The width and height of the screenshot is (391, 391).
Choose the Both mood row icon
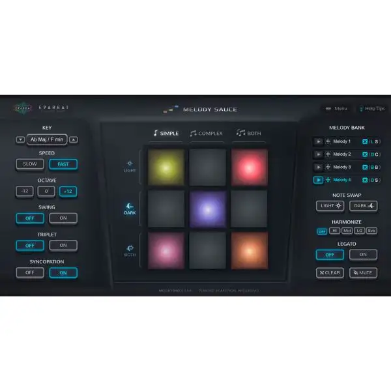pyautogui.click(x=130, y=248)
